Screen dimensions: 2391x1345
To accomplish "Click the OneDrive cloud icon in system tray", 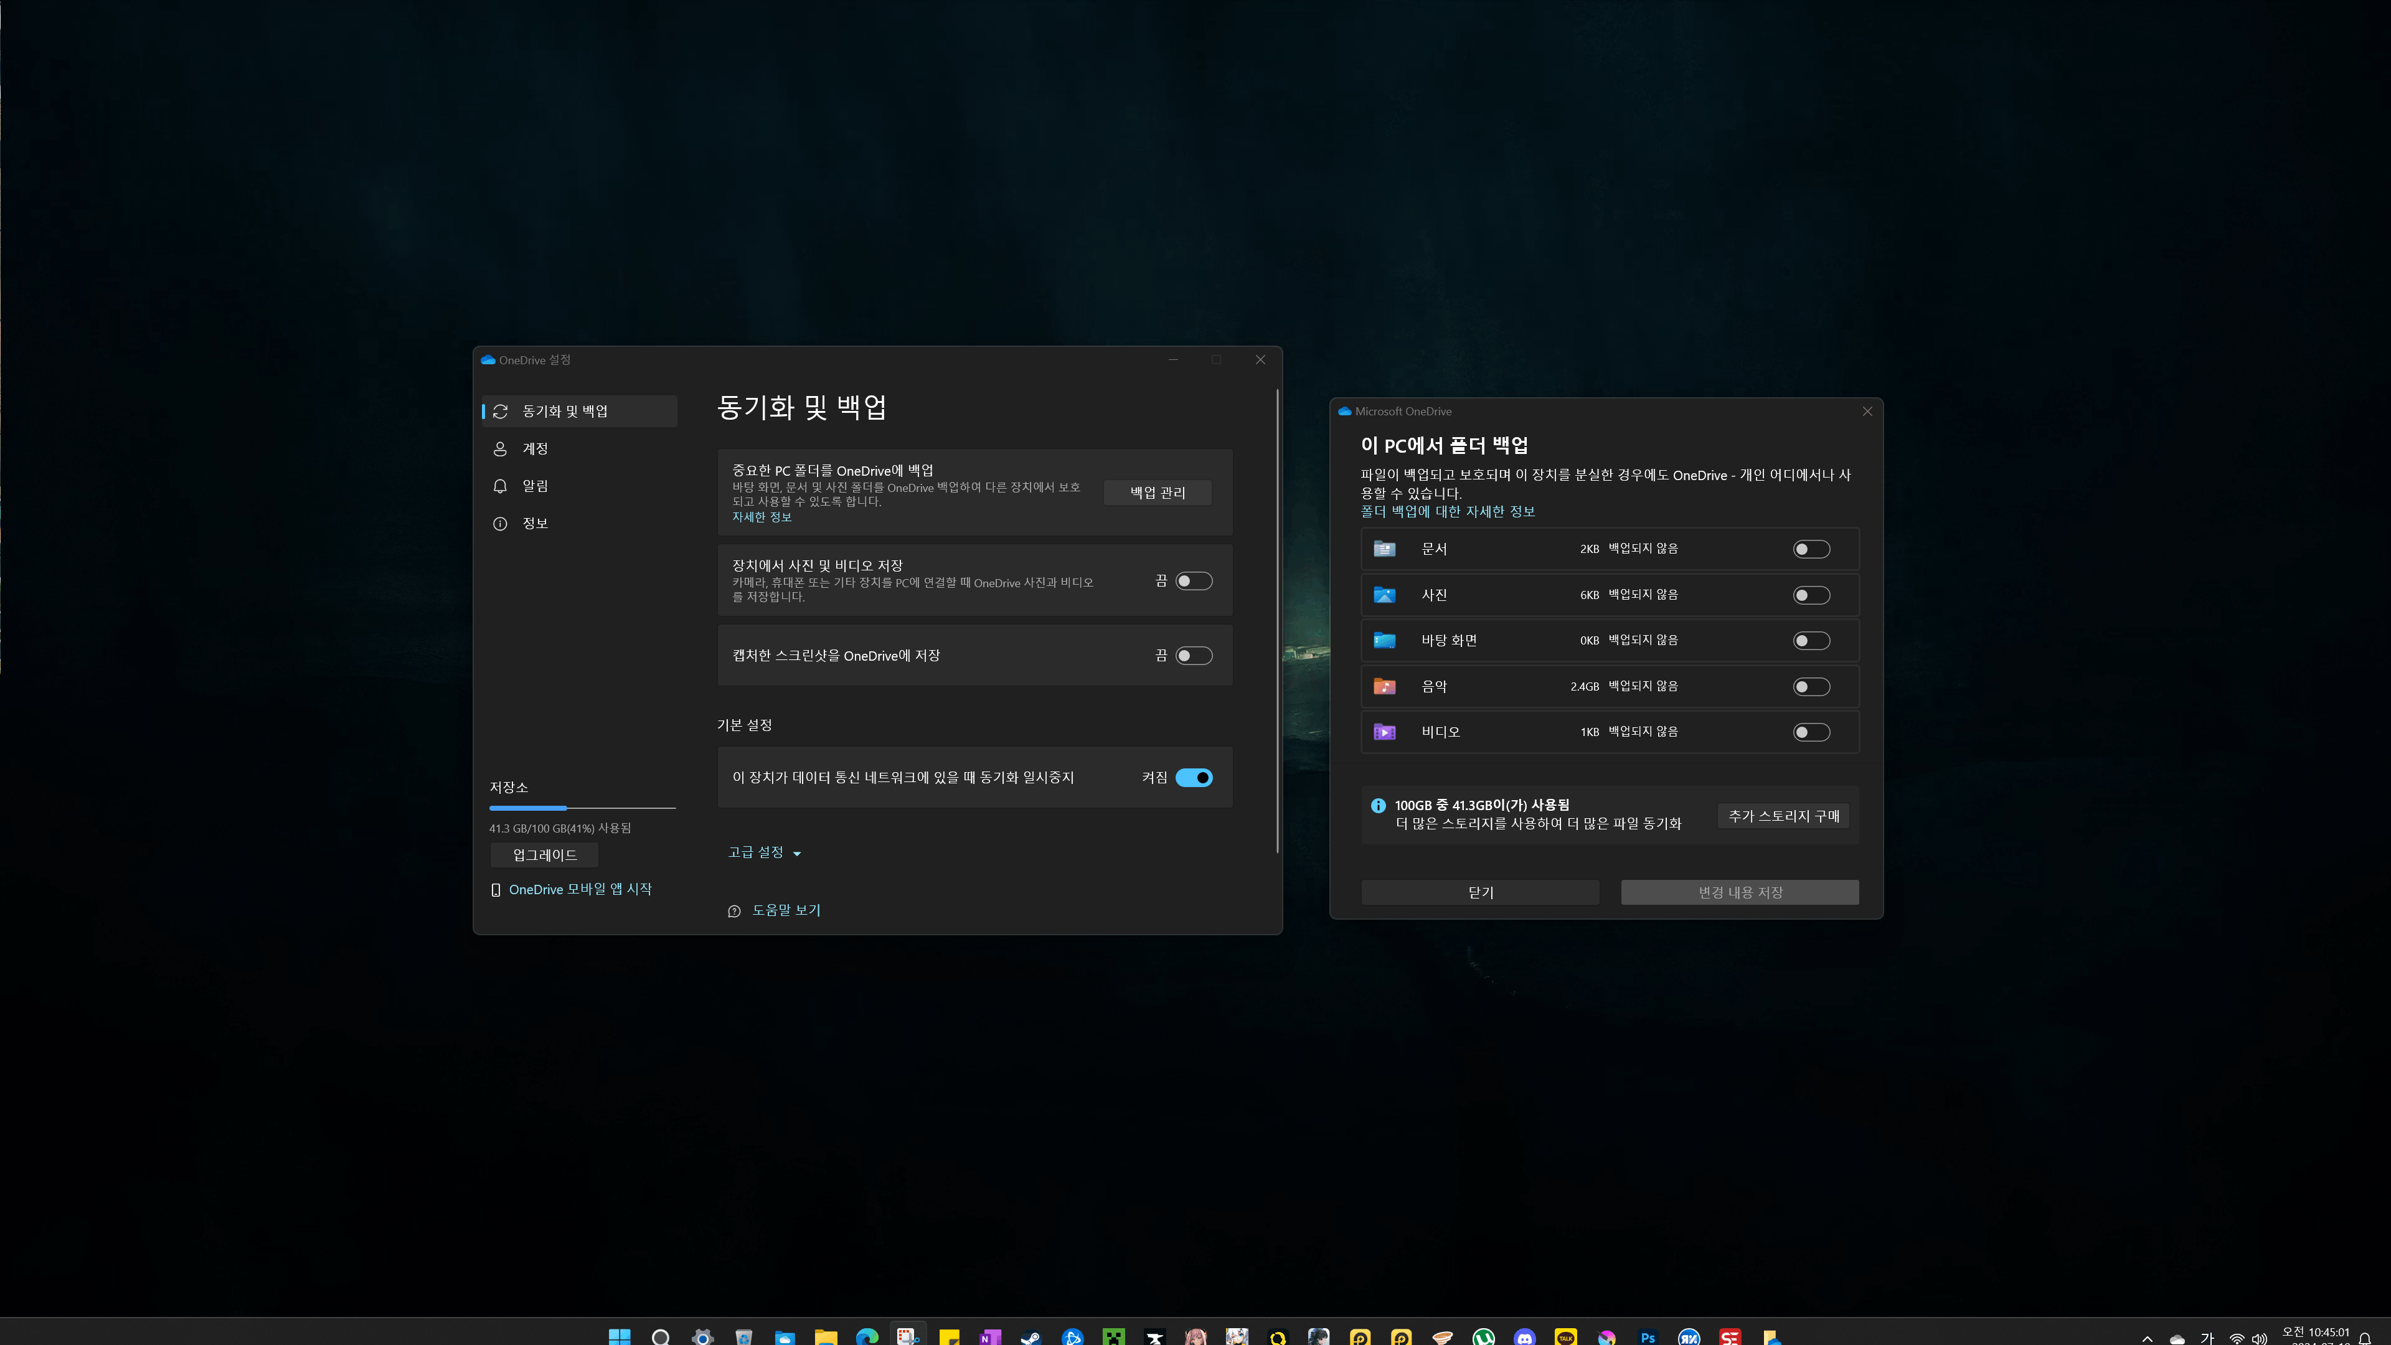I will click(x=2177, y=1339).
